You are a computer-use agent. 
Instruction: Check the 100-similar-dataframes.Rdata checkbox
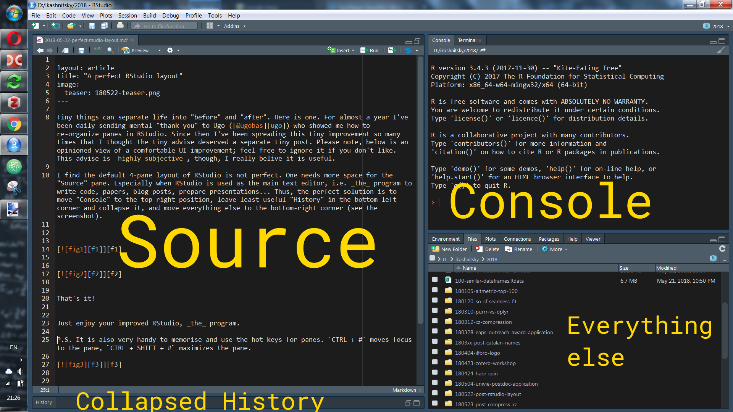(435, 280)
